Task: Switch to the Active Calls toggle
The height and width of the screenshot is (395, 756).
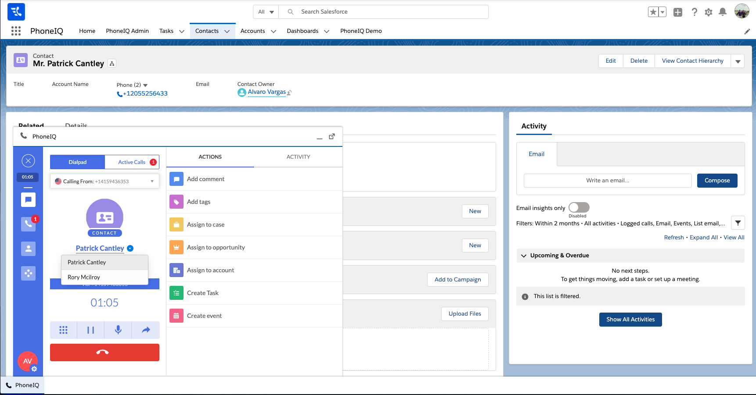Action: coord(132,162)
